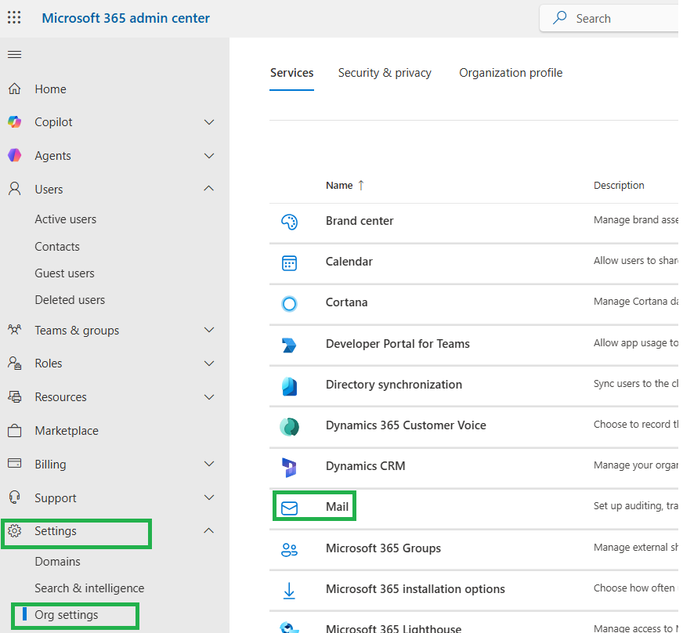Open Domains under Settings
The image size is (683, 633).
(x=57, y=562)
